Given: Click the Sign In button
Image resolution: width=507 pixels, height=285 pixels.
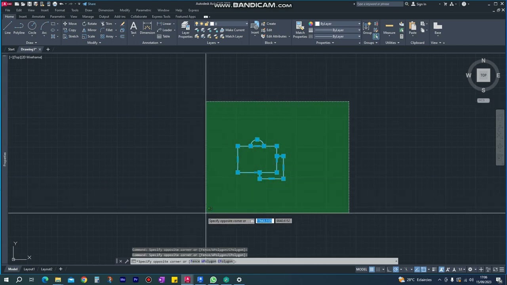Looking at the screenshot, I should coord(419,4).
